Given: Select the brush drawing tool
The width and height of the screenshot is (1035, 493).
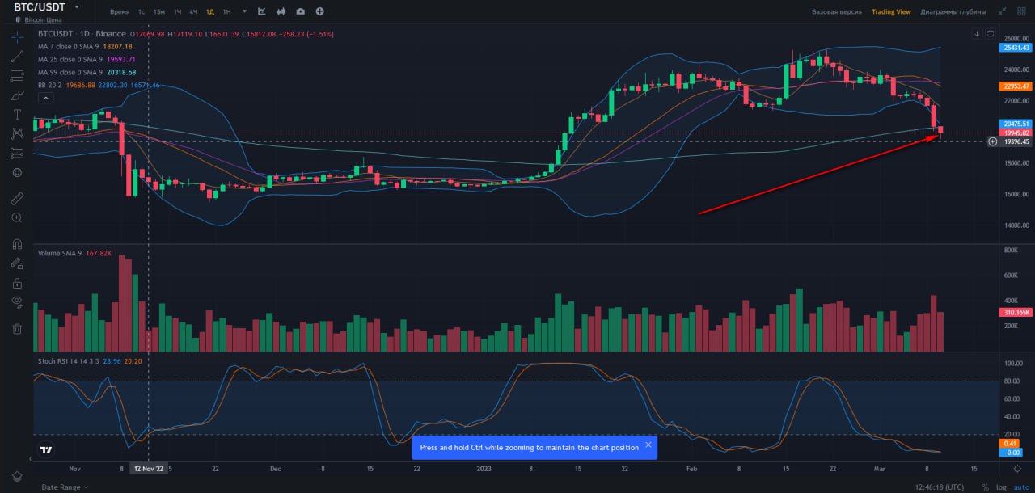Looking at the screenshot, I should coord(17,95).
